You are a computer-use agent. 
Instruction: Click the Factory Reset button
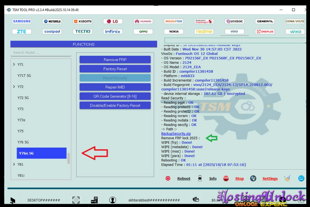pyautogui.click(x=115, y=69)
